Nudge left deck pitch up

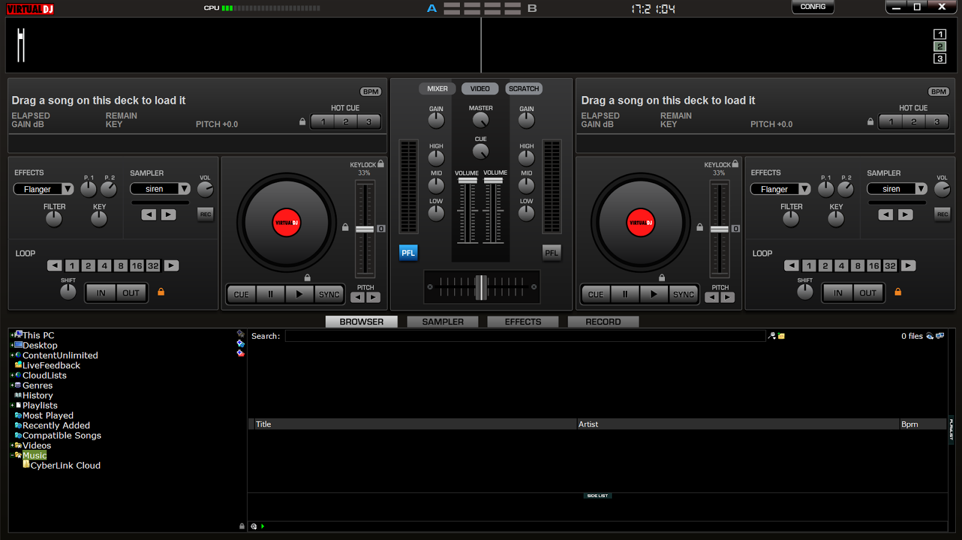373,297
